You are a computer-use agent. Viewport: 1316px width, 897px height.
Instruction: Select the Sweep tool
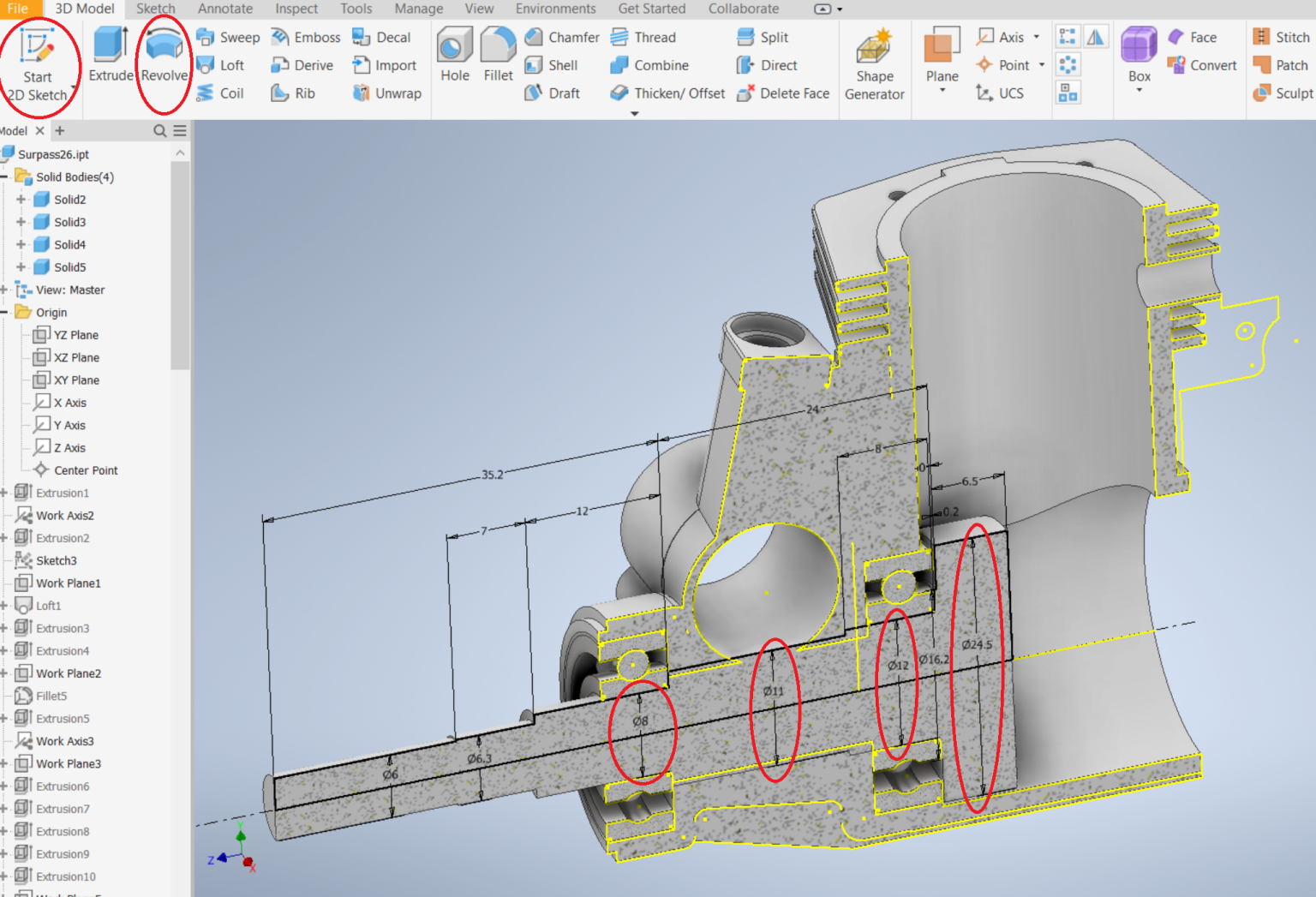tap(227, 37)
